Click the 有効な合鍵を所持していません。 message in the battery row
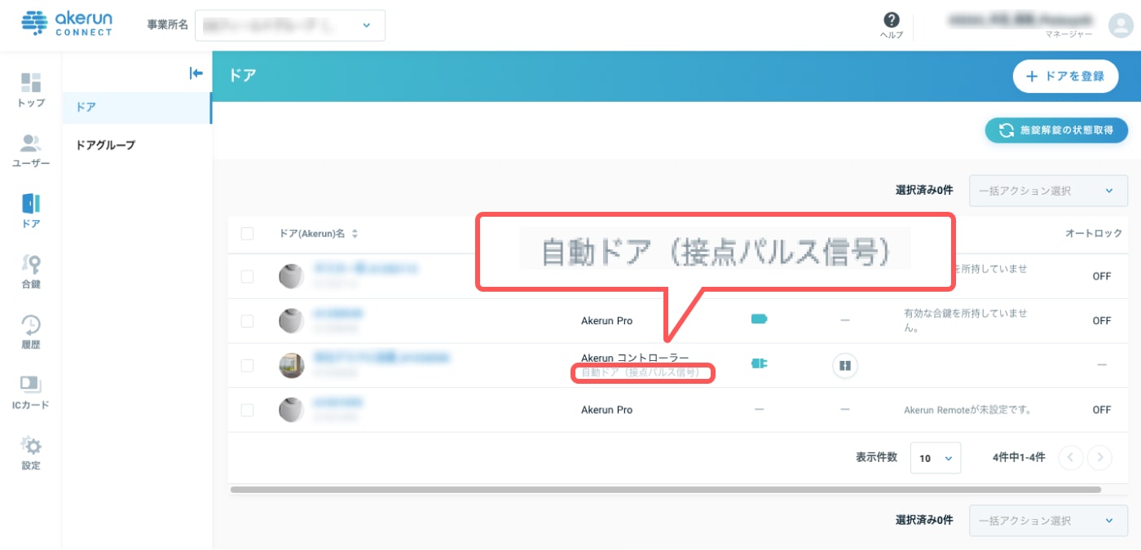1141x550 pixels. [x=966, y=321]
